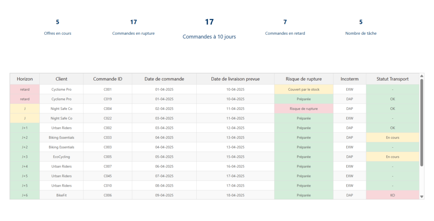This screenshot has width=434, height=221.
Task: Select the Risque de rupture header
Action: tap(304, 79)
